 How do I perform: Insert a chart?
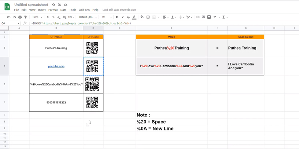point(209,17)
